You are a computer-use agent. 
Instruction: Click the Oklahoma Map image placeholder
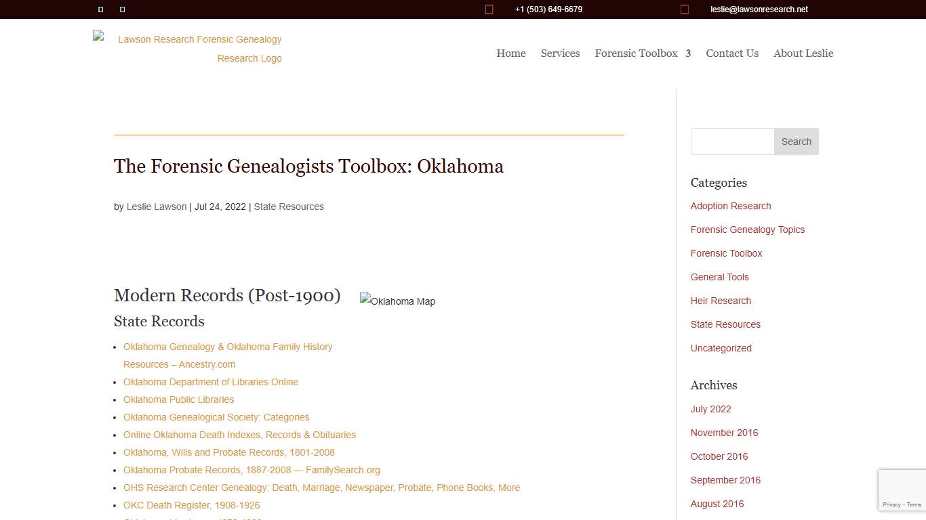(397, 301)
